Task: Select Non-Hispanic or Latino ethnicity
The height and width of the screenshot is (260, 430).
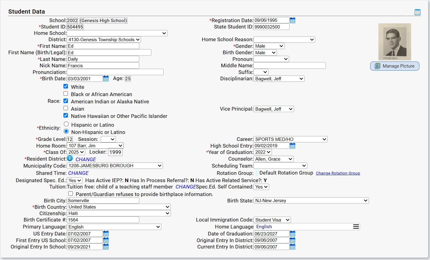Action: pyautogui.click(x=66, y=132)
